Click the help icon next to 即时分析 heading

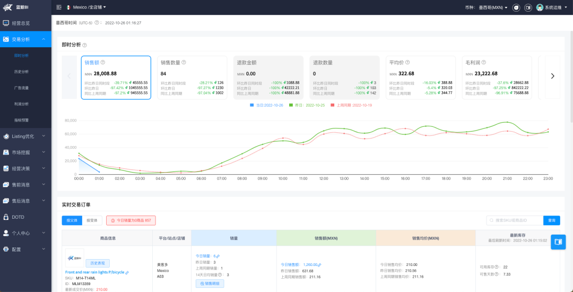point(85,45)
